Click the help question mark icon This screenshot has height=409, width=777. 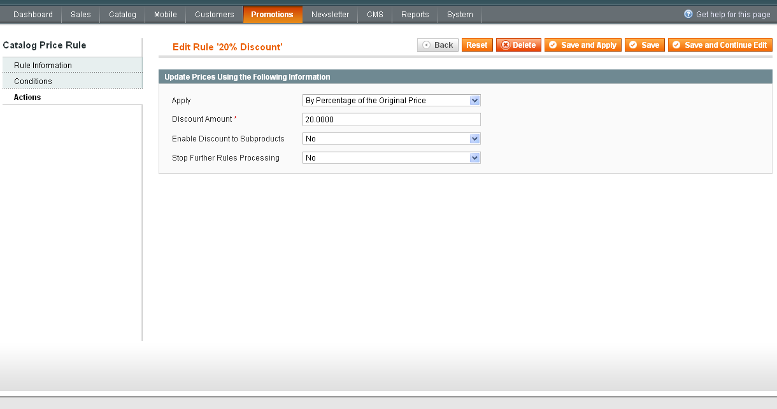(688, 14)
